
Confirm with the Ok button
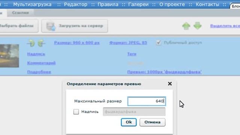pyautogui.click(x=129, y=122)
